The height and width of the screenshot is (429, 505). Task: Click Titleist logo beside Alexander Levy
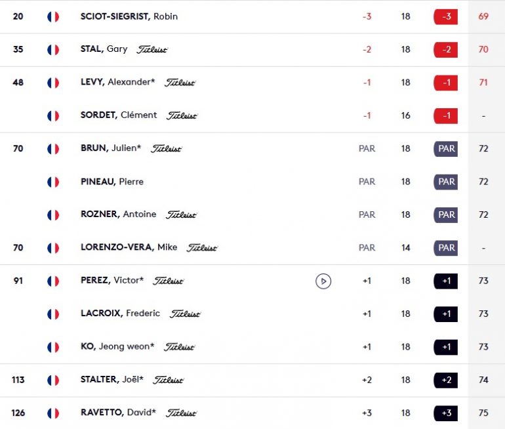tap(180, 83)
